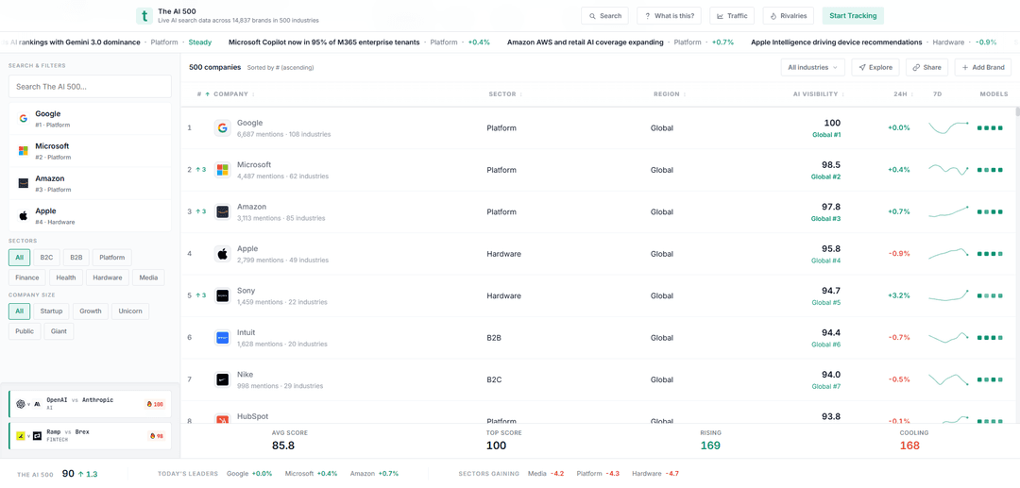
Task: Open the All industries dropdown
Action: click(x=812, y=68)
